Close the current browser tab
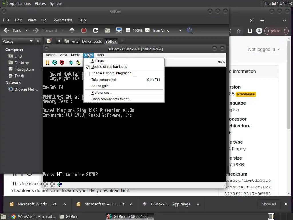 [251, 21]
